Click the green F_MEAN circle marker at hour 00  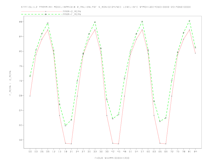point(30,76)
